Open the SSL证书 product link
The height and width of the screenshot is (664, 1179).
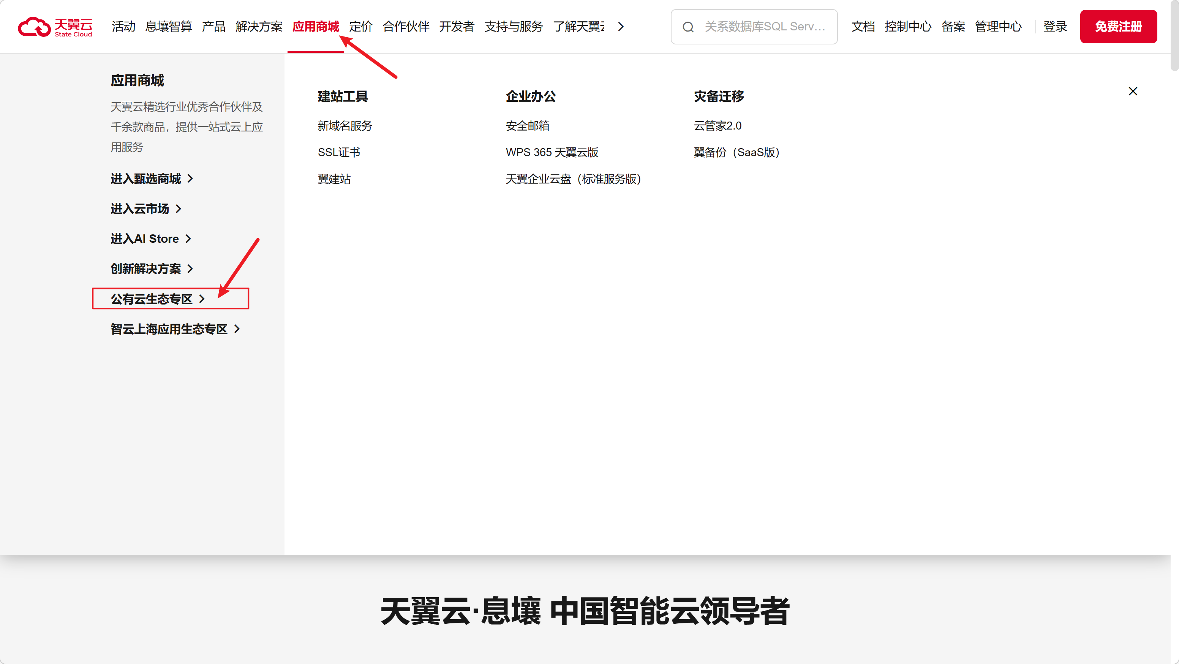point(339,152)
